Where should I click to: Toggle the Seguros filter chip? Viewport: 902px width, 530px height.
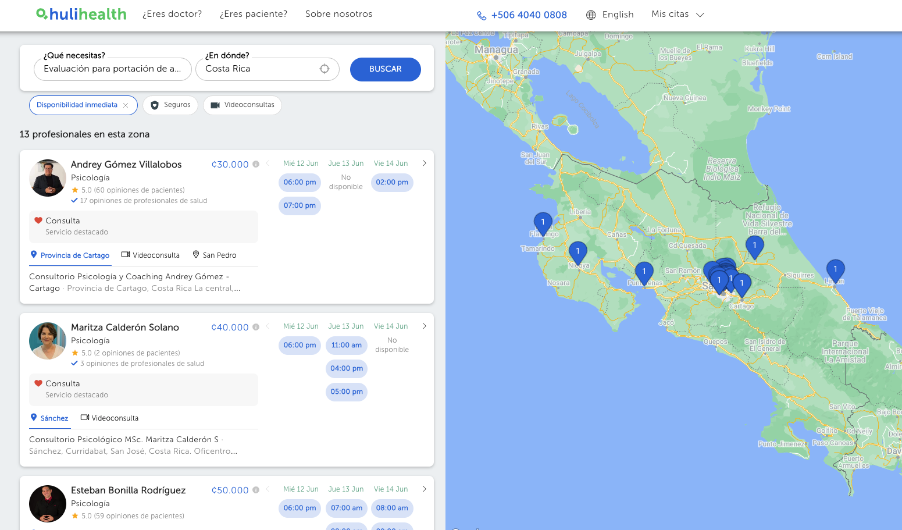170,105
